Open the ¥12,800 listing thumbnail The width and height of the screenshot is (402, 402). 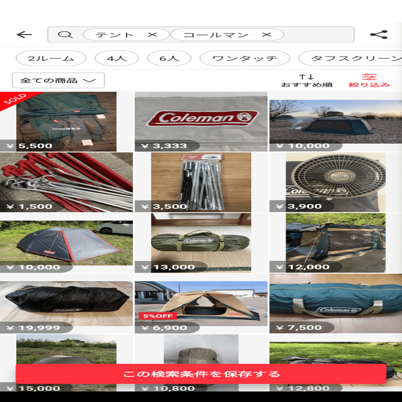point(335,348)
